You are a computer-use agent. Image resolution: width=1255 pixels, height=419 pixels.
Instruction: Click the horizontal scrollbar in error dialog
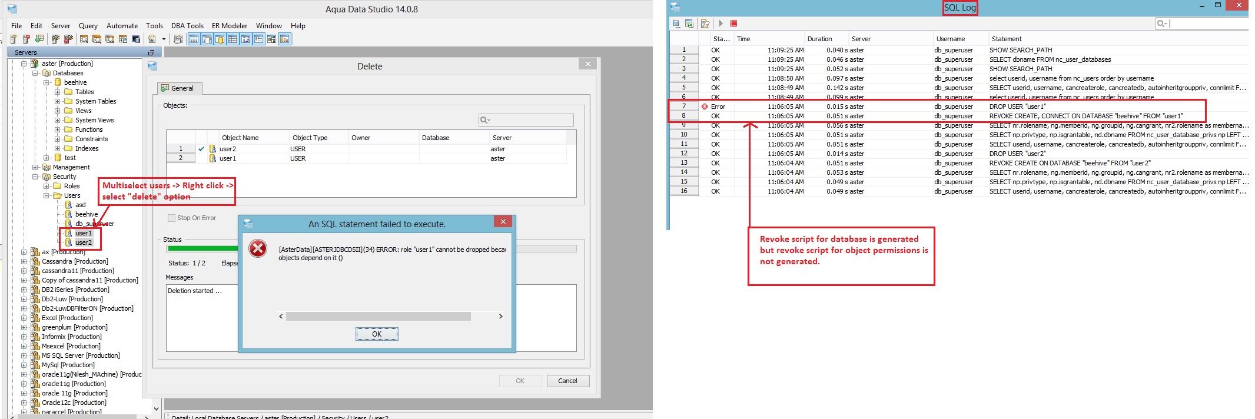point(378,317)
